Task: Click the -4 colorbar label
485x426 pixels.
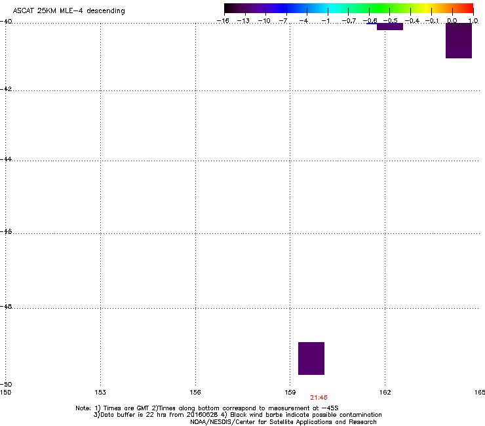Action: pos(303,21)
